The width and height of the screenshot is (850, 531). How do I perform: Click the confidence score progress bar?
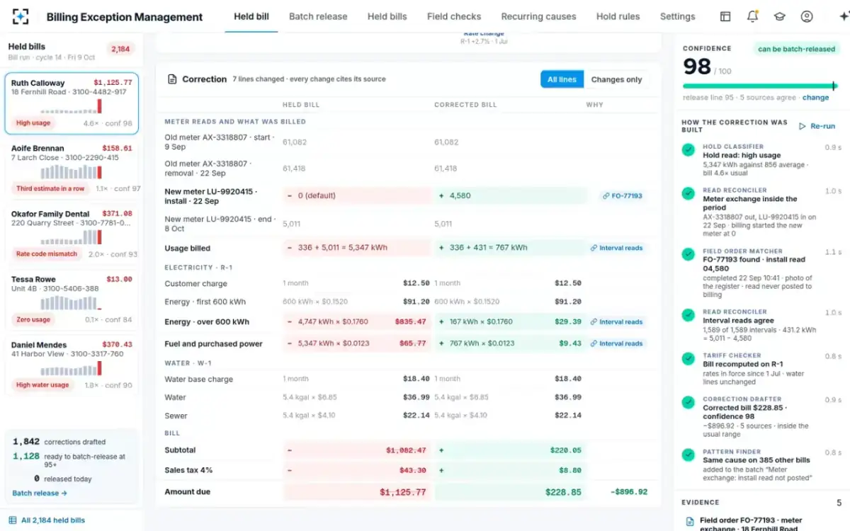761,86
